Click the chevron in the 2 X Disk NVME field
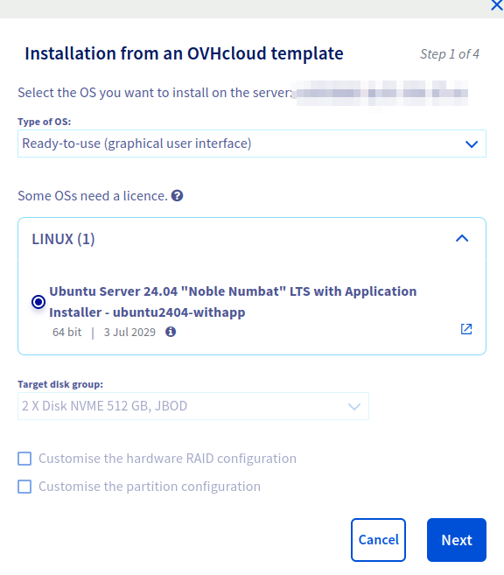Viewport: 504px width, 575px height. click(x=354, y=407)
